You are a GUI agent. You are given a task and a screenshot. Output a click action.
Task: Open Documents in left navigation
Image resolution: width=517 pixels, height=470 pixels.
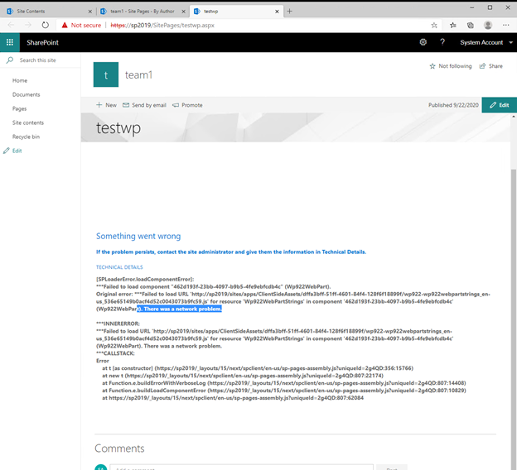point(26,94)
